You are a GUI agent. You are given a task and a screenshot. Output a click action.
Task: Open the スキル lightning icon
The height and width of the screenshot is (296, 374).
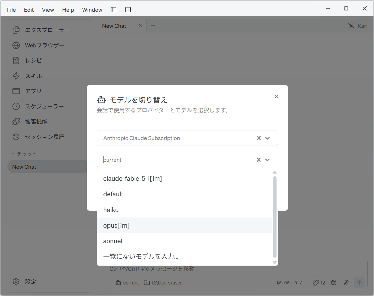(16, 76)
